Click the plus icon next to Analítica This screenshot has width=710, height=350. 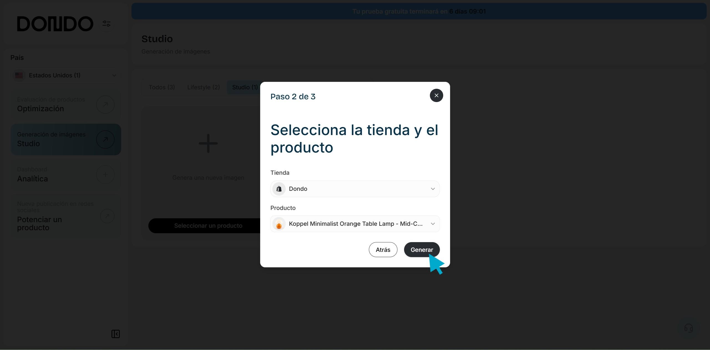pyautogui.click(x=105, y=175)
